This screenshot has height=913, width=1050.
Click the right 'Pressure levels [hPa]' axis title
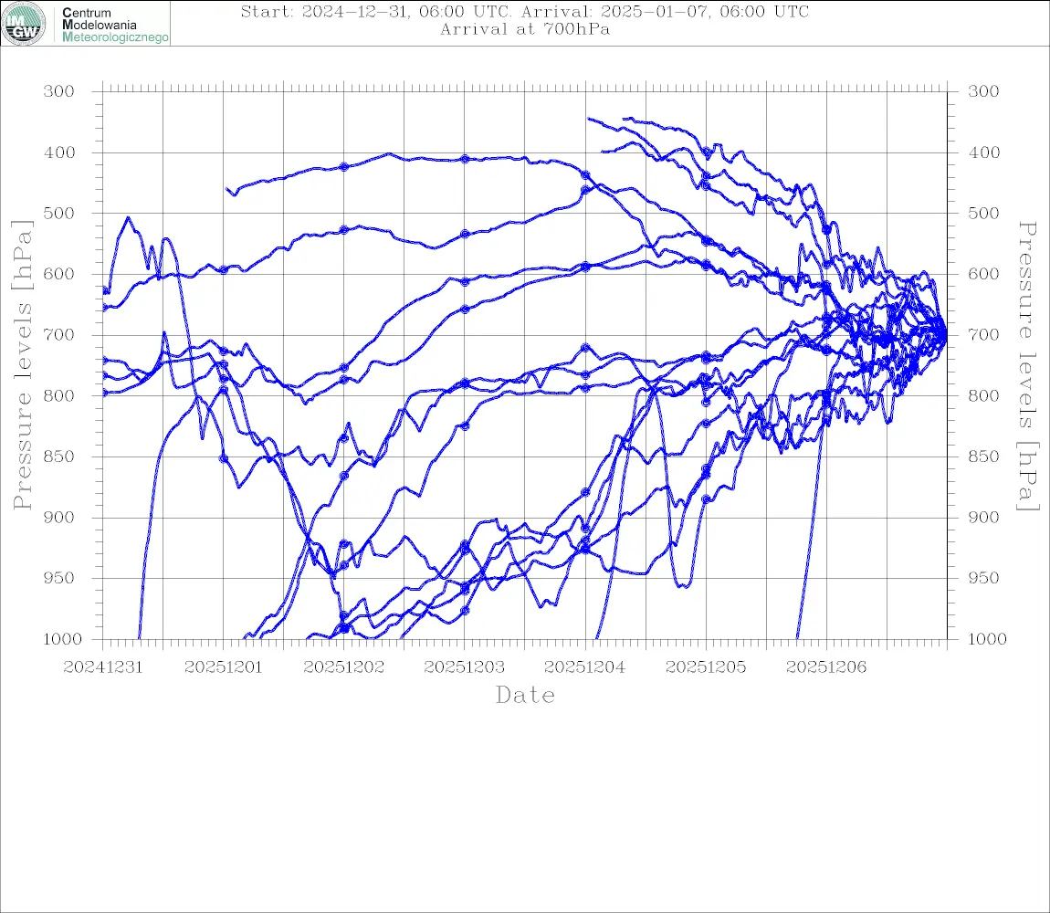pyautogui.click(x=1027, y=366)
